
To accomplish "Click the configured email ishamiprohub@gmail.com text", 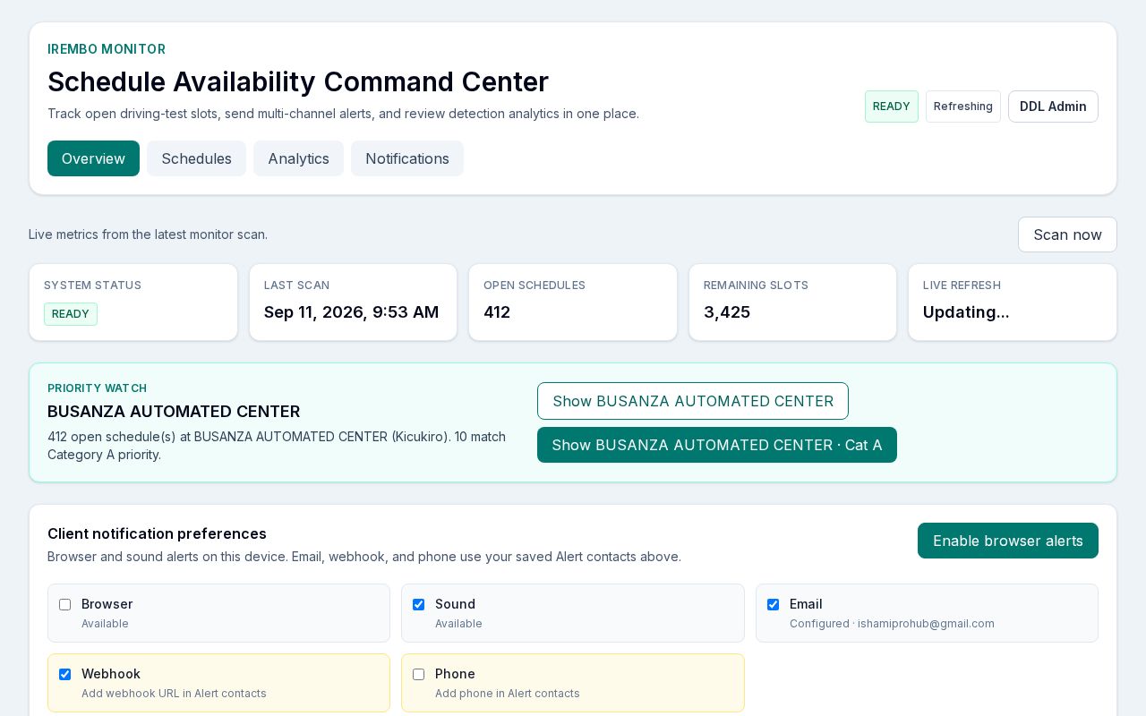I will [926, 624].
